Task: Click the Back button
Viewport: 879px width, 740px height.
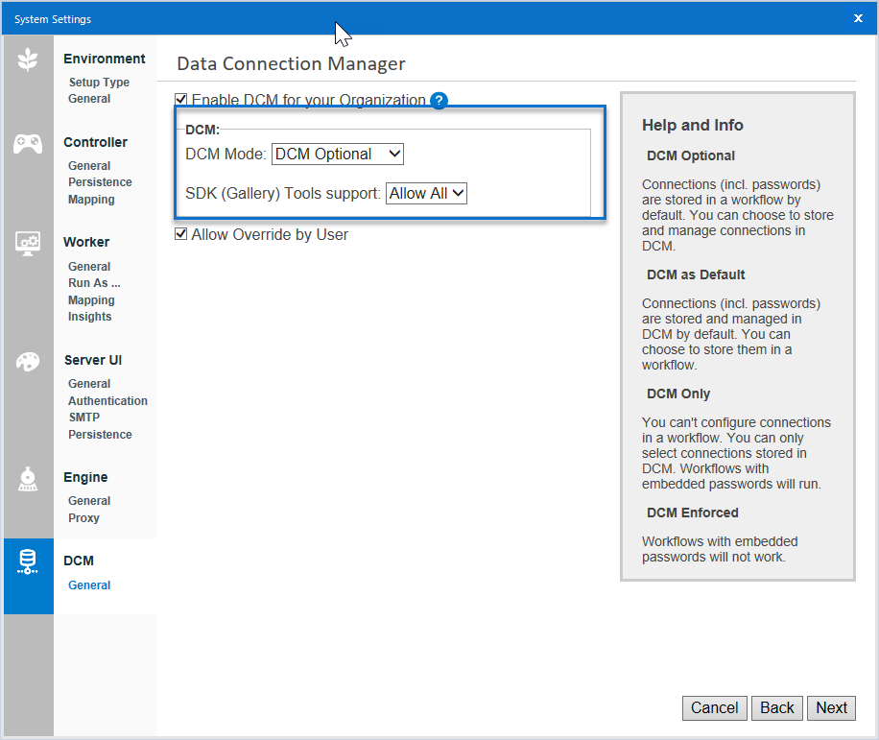Action: (x=776, y=707)
